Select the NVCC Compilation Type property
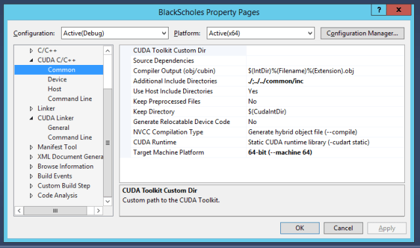This screenshot has width=420, height=248. pyautogui.click(x=168, y=132)
